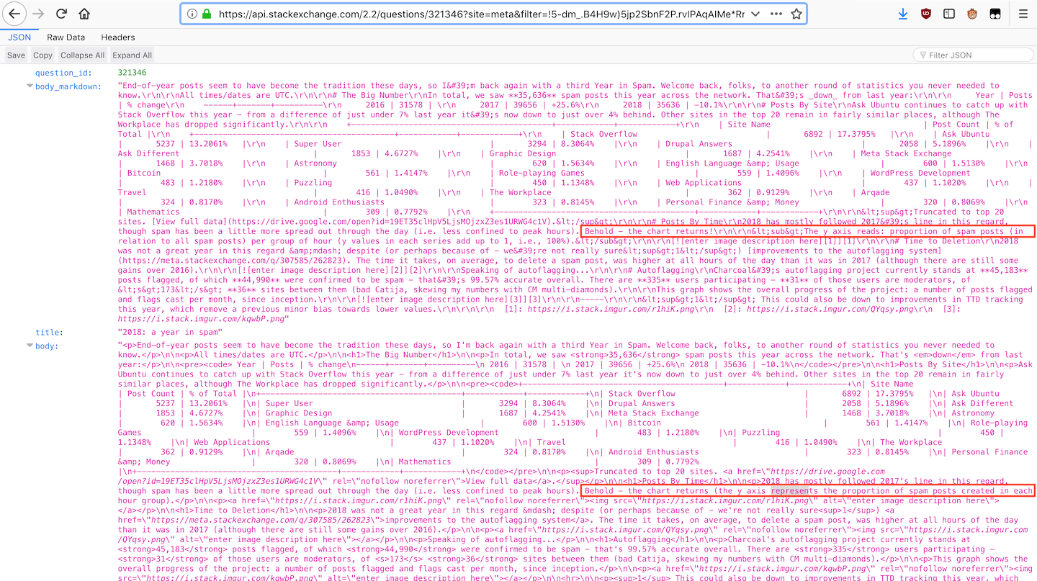
Task: Collapse the body node
Action: (30, 346)
